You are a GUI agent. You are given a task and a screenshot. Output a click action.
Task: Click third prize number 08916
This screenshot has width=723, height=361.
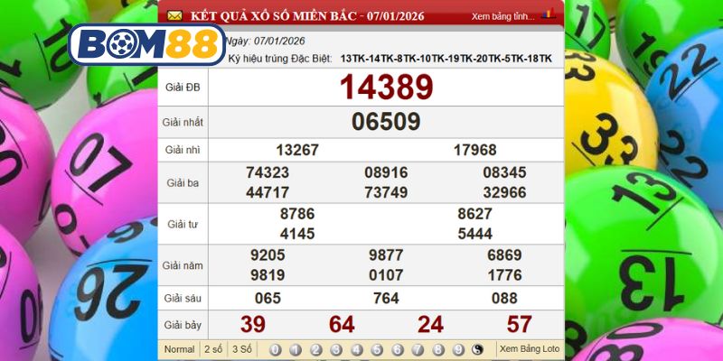(x=386, y=172)
